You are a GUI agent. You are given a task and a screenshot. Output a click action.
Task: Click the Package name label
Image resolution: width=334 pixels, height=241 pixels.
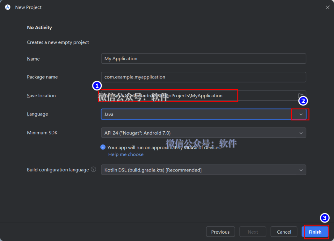click(x=42, y=77)
